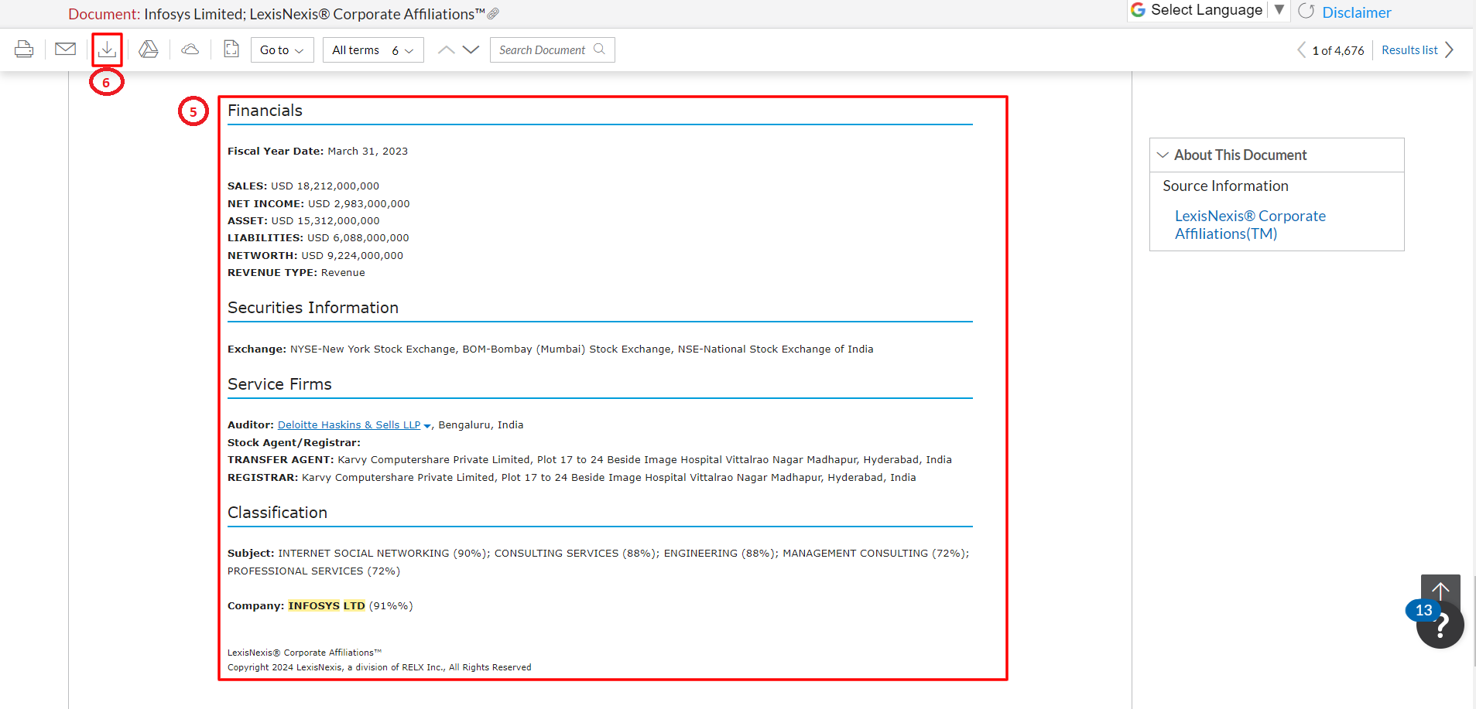Select the Service Firms heading

pyautogui.click(x=279, y=384)
